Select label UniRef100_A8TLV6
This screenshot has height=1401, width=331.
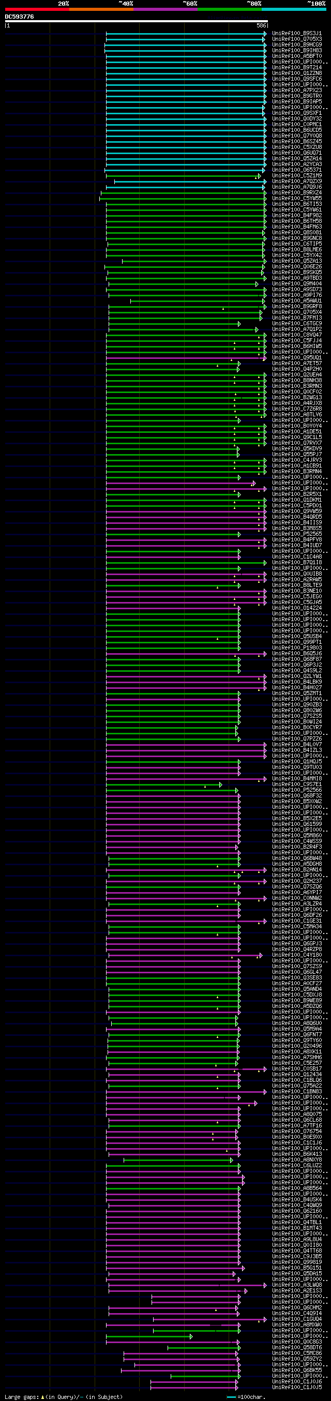pos(297,414)
